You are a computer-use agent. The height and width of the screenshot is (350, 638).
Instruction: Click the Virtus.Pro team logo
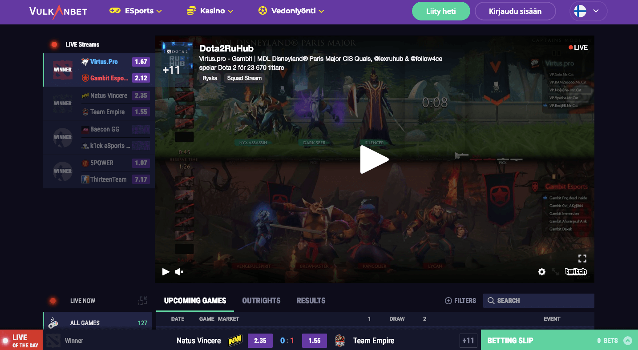click(85, 62)
